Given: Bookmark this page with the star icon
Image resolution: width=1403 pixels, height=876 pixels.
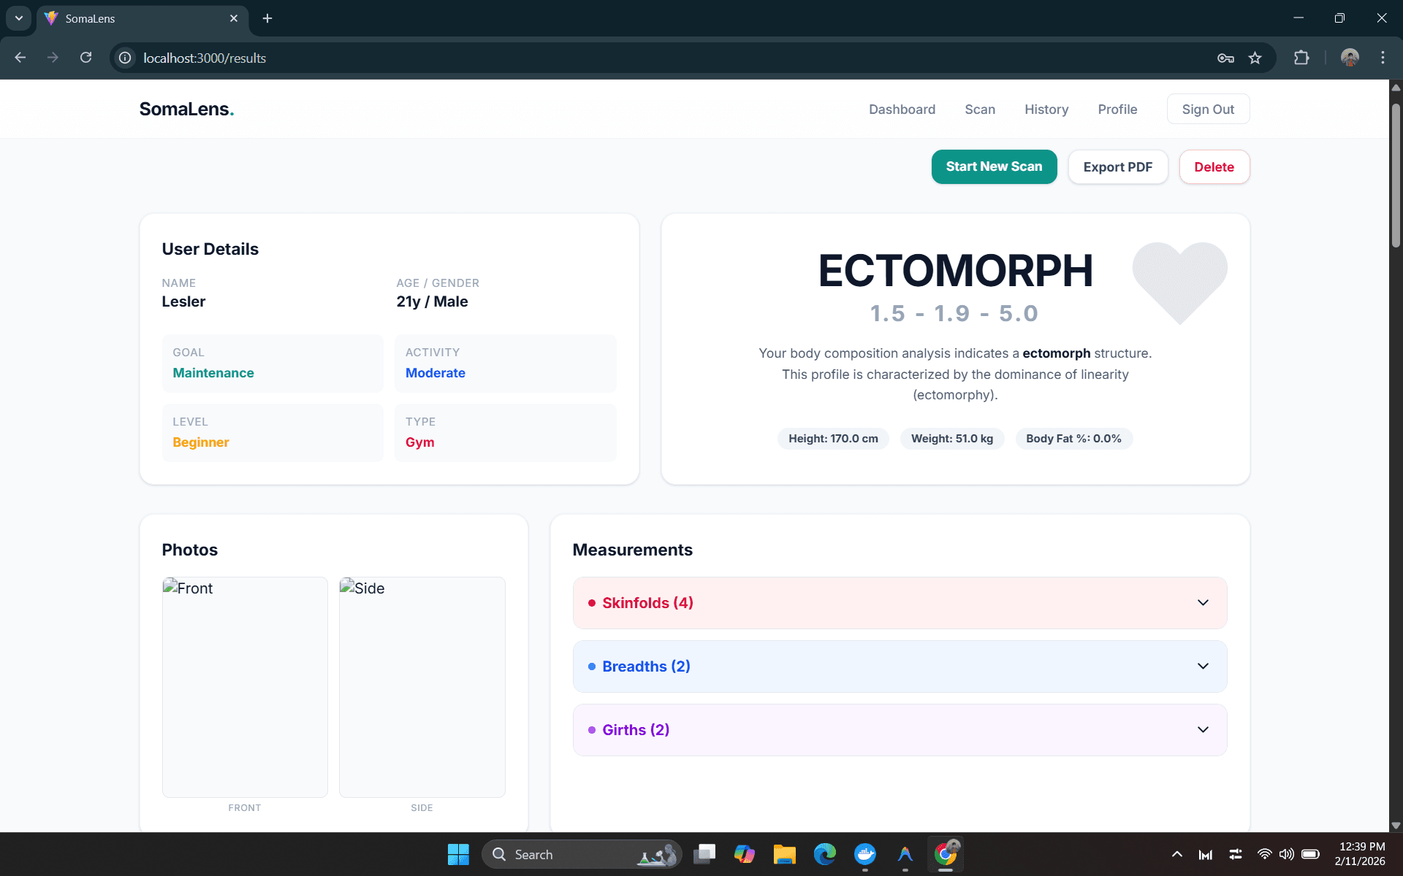Looking at the screenshot, I should tap(1255, 58).
